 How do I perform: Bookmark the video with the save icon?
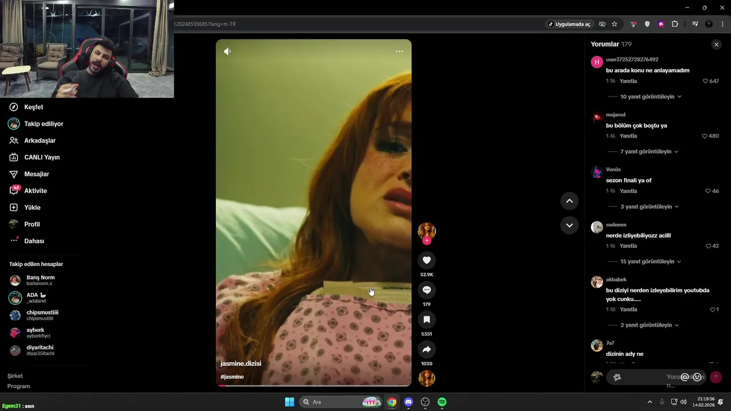click(427, 320)
